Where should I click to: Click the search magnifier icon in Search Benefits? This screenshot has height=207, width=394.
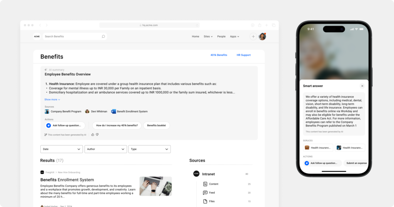(x=103, y=37)
